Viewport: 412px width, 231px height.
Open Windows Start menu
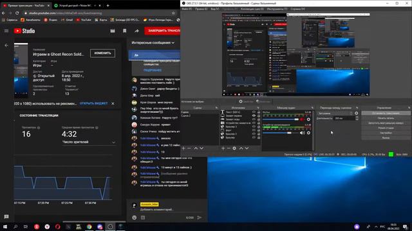5,227
